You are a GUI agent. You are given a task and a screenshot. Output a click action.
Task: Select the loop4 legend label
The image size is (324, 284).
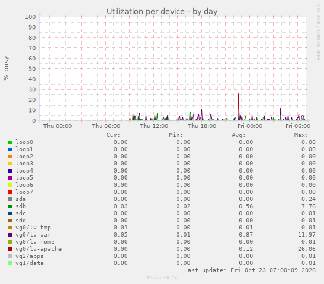click(24, 171)
